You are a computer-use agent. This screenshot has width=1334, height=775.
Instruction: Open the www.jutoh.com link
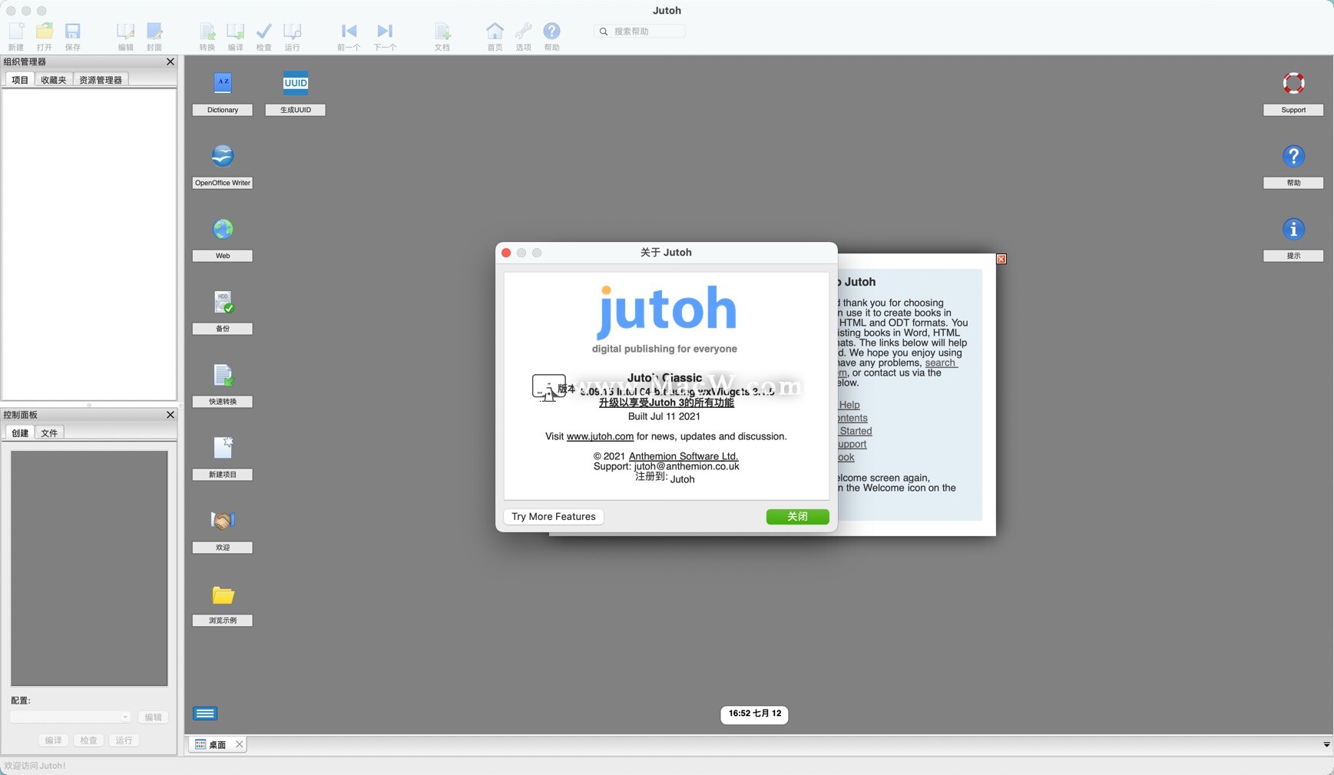point(600,436)
